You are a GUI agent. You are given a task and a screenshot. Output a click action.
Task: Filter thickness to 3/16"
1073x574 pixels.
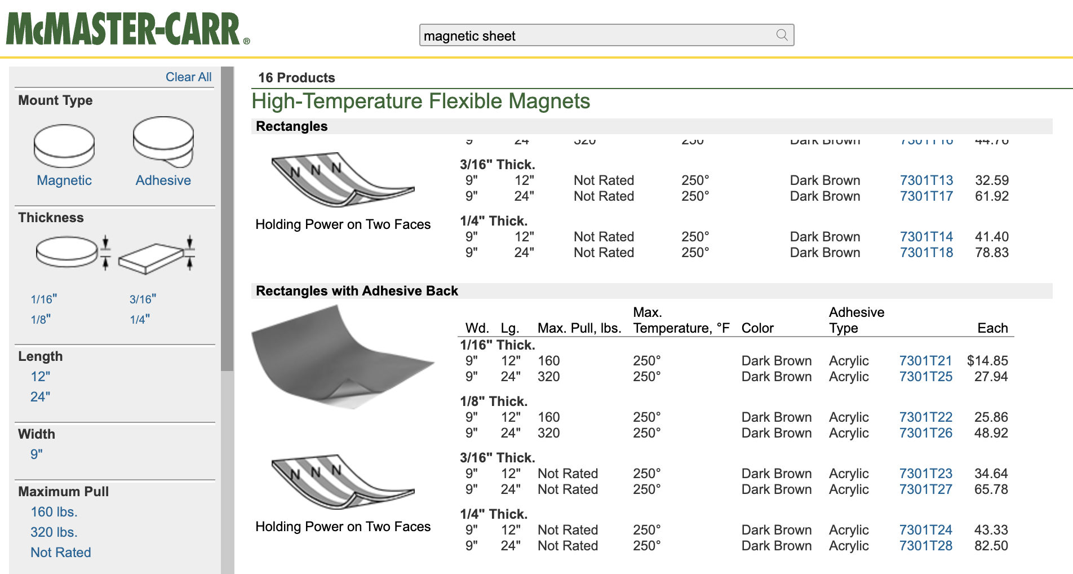coord(143,299)
